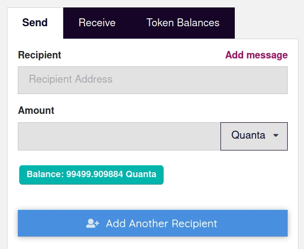Click the Quanta word in the balance badge
This screenshot has width=304, height=249.
[141, 174]
